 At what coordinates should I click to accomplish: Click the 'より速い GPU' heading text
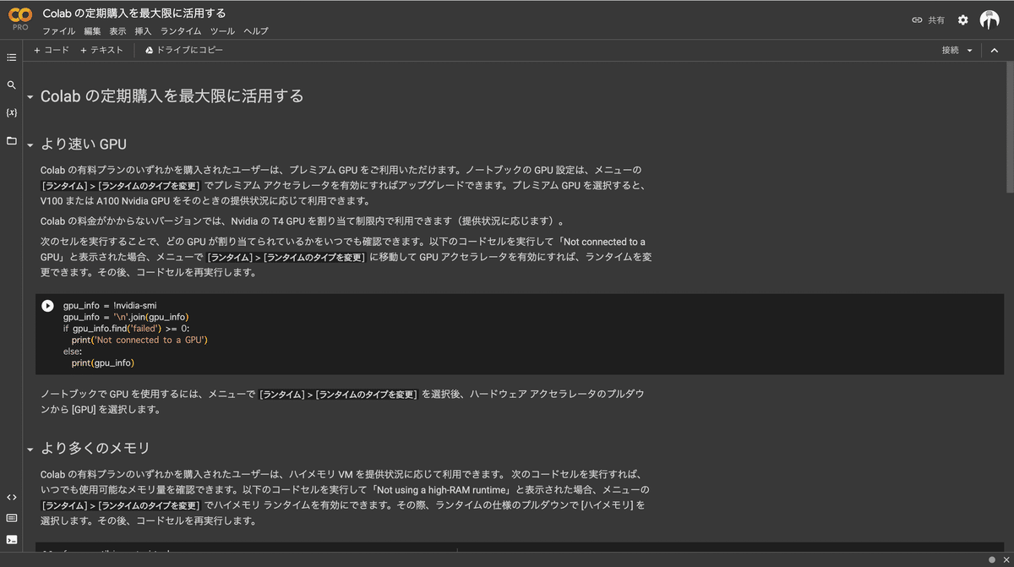coord(84,144)
